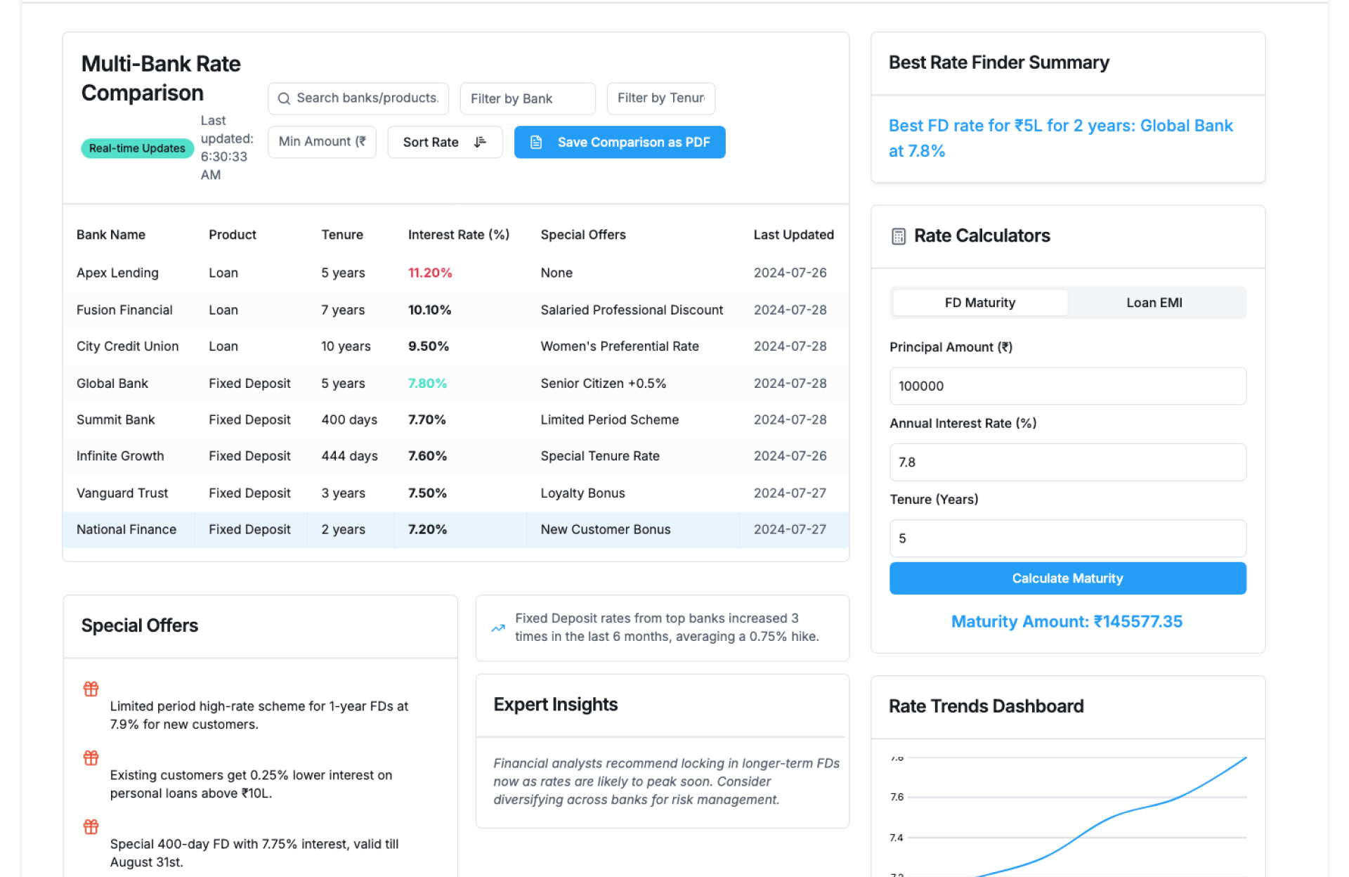
Task: Click the PDF document icon
Action: point(536,142)
